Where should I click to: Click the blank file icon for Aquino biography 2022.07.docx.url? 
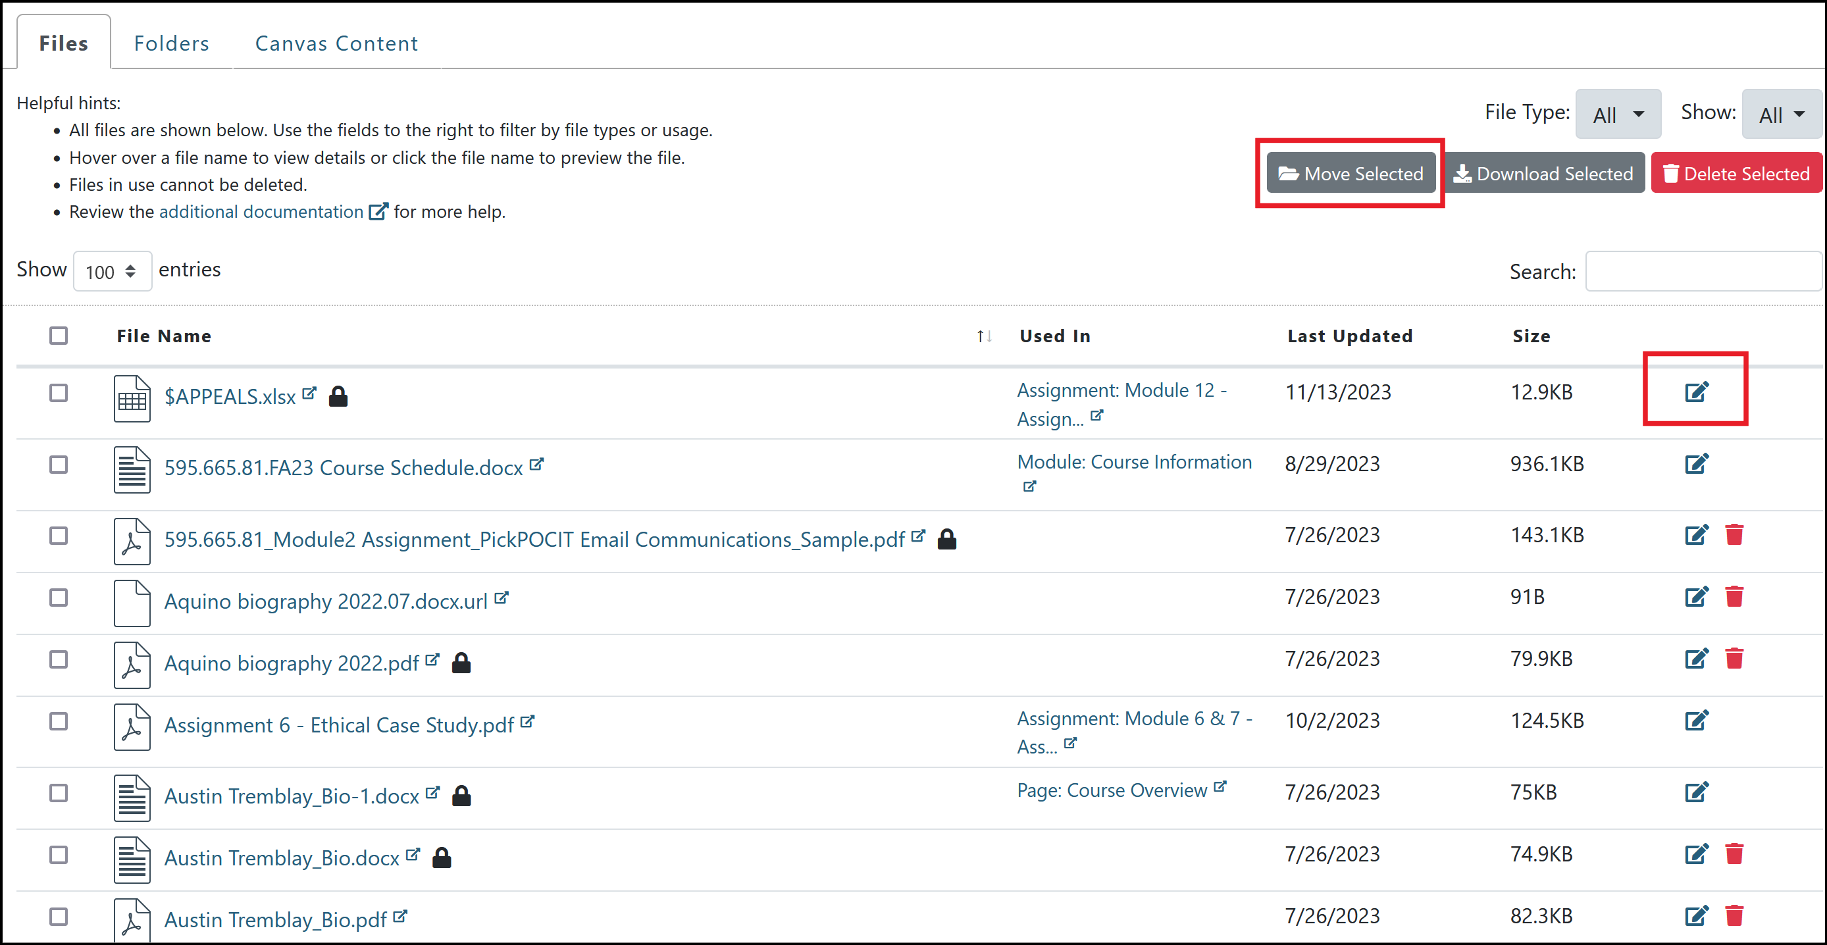point(132,603)
